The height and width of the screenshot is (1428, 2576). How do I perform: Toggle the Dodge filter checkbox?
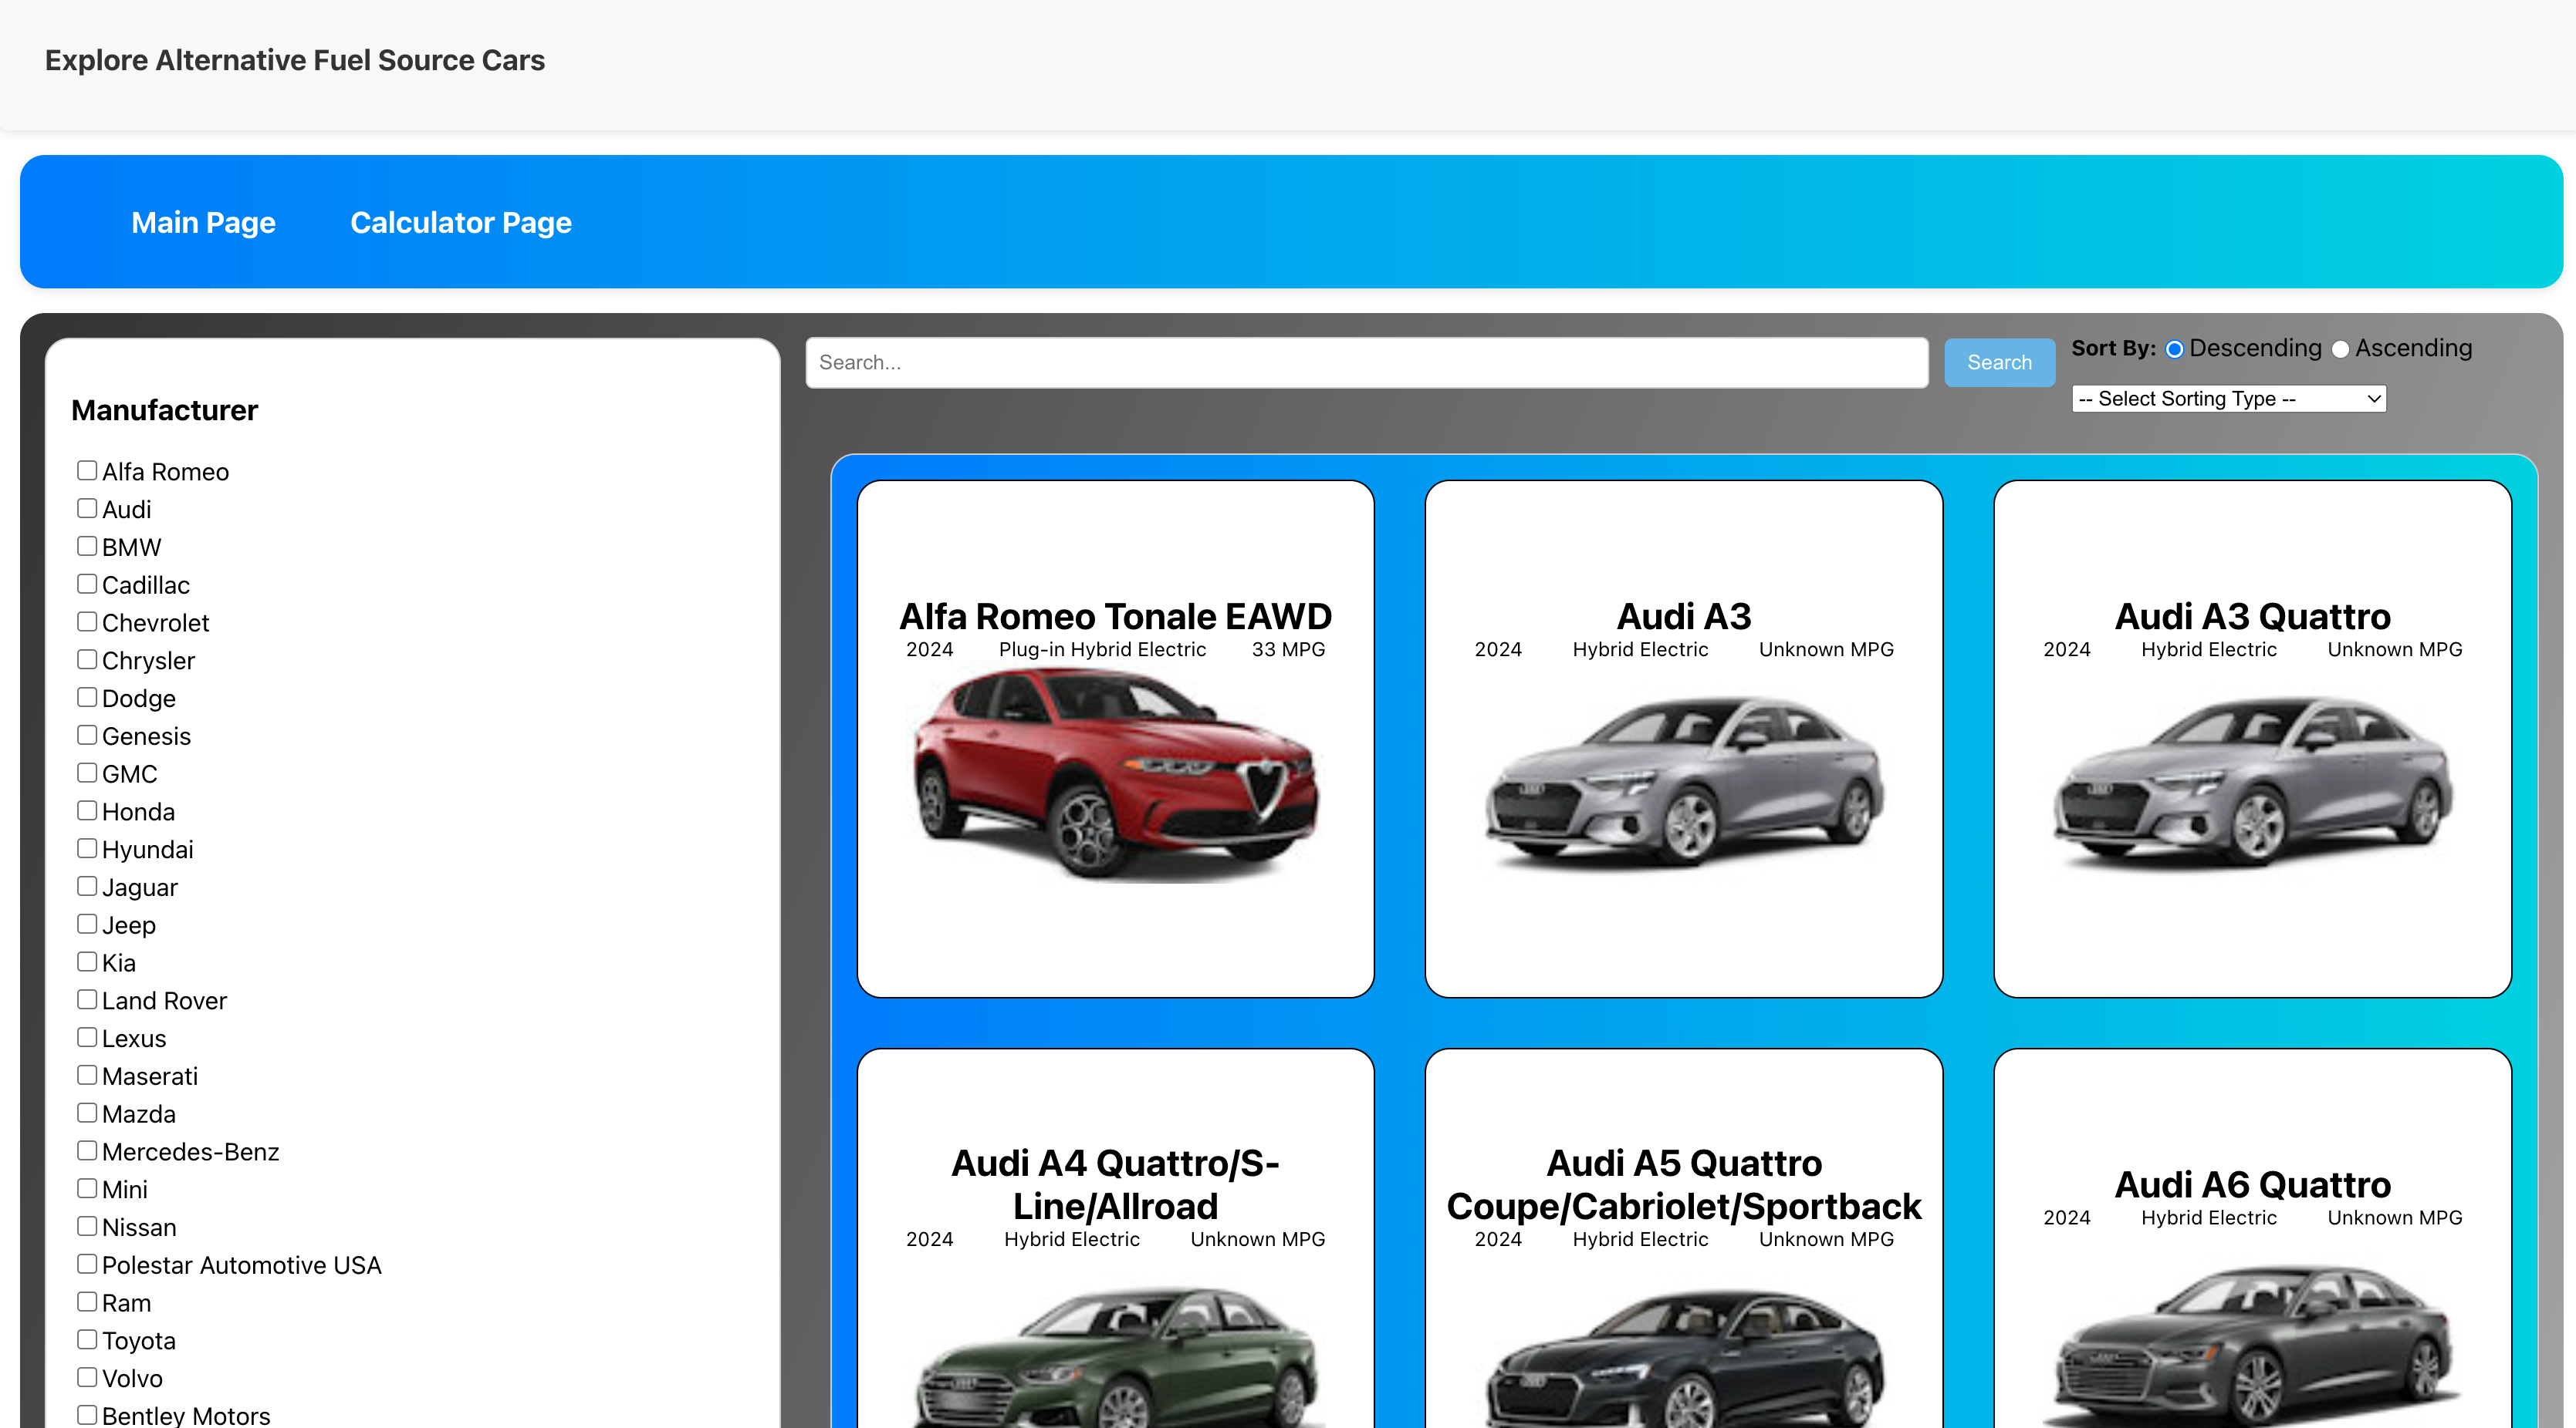point(87,696)
